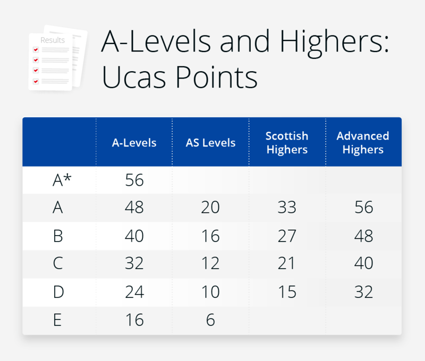The image size is (425, 361).
Task: Select the A-Levels A* value 56
Action: (134, 180)
